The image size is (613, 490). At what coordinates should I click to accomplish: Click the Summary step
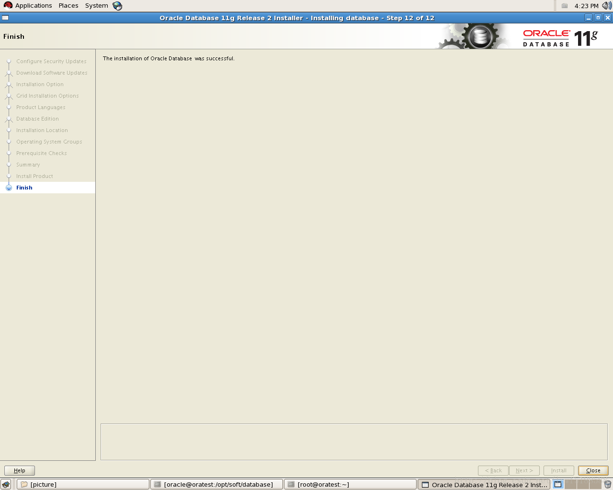coord(28,165)
